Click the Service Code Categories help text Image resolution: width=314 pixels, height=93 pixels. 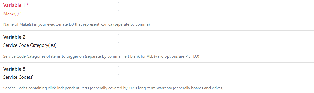tap(101, 56)
